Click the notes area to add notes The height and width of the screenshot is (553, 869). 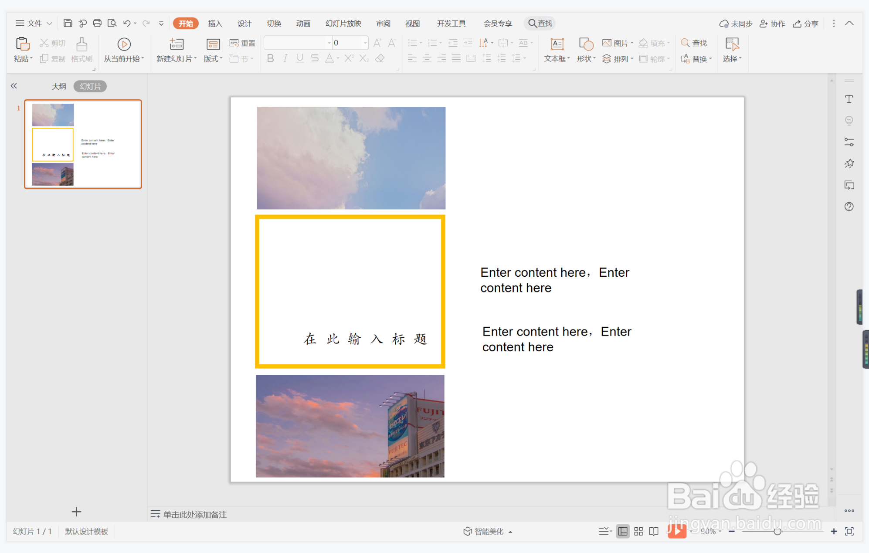195,515
